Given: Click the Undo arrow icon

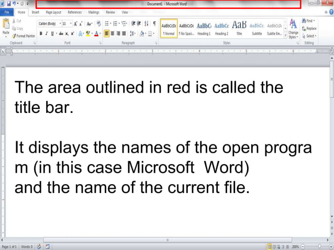Looking at the screenshot, I should (x=14, y=4).
